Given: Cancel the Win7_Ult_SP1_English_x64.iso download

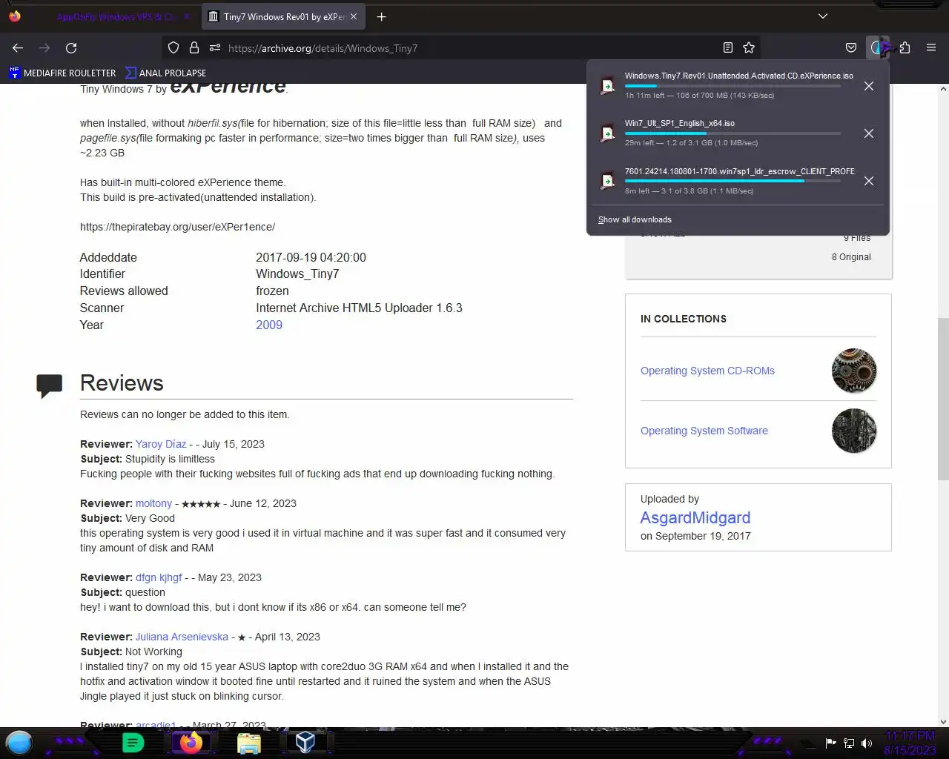Looking at the screenshot, I should (x=869, y=133).
